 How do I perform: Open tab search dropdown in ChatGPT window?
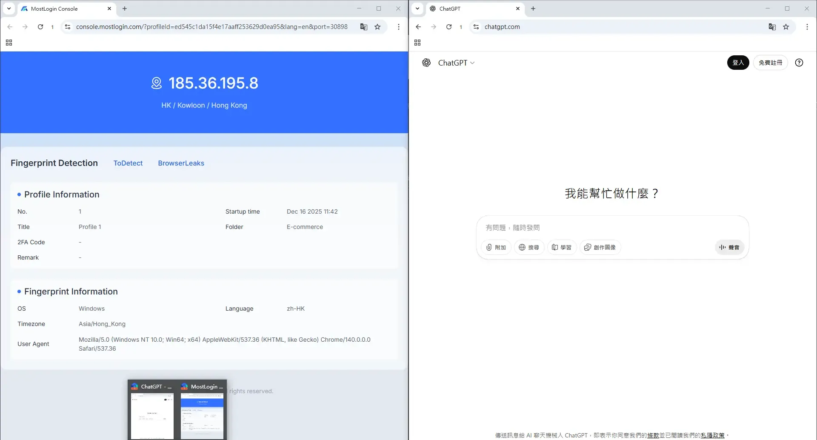coord(417,9)
